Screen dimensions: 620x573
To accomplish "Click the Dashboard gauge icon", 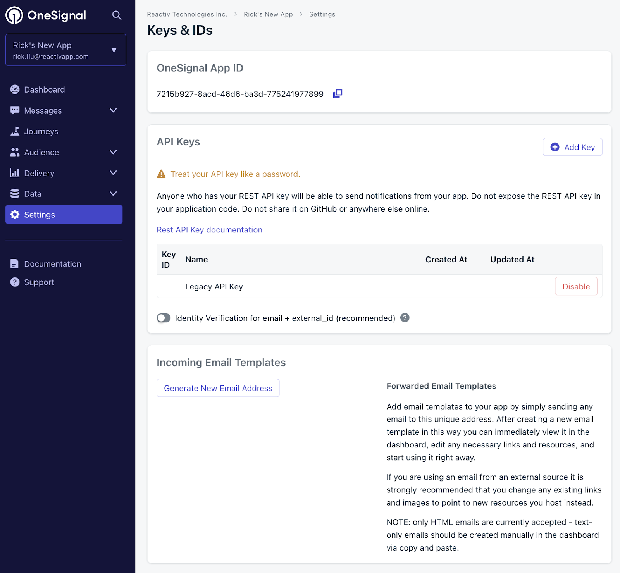I will click(x=15, y=89).
